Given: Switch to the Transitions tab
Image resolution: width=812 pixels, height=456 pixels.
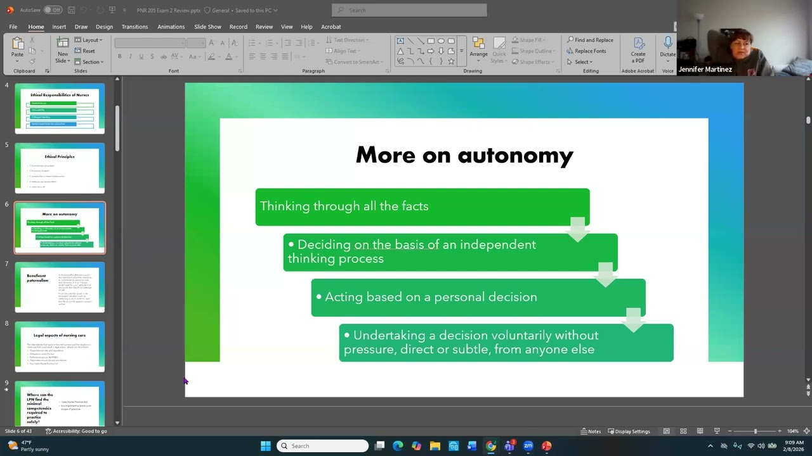Looking at the screenshot, I should pyautogui.click(x=134, y=27).
